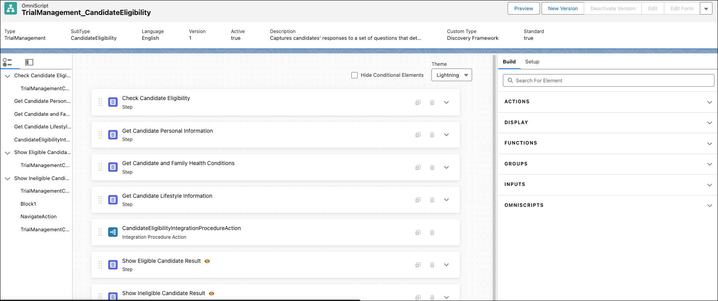Toggle the Hide Conditional Elements checkbox
Image resolution: width=718 pixels, height=301 pixels.
point(354,75)
